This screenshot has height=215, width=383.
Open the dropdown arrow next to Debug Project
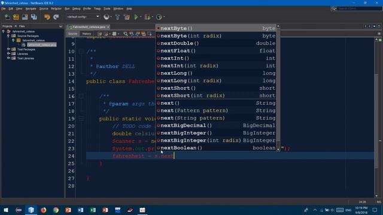point(152,17)
